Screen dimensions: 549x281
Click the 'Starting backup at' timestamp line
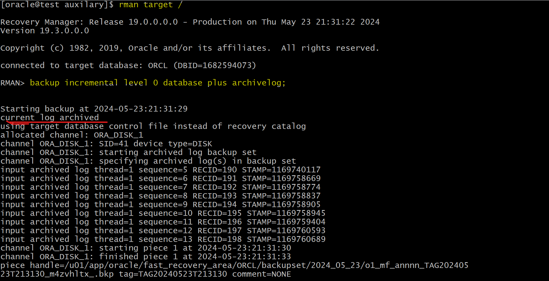(94, 109)
